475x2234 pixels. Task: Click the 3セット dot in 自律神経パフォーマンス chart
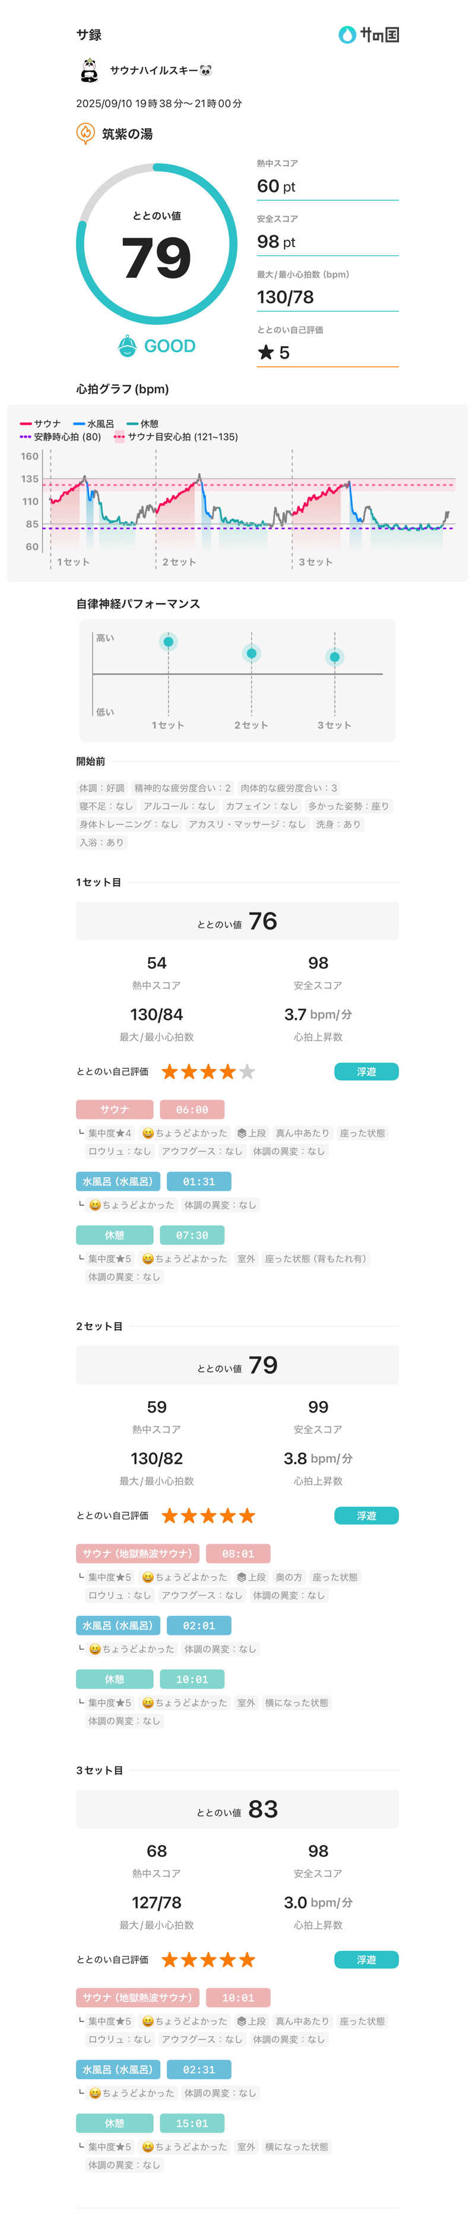tap(335, 657)
